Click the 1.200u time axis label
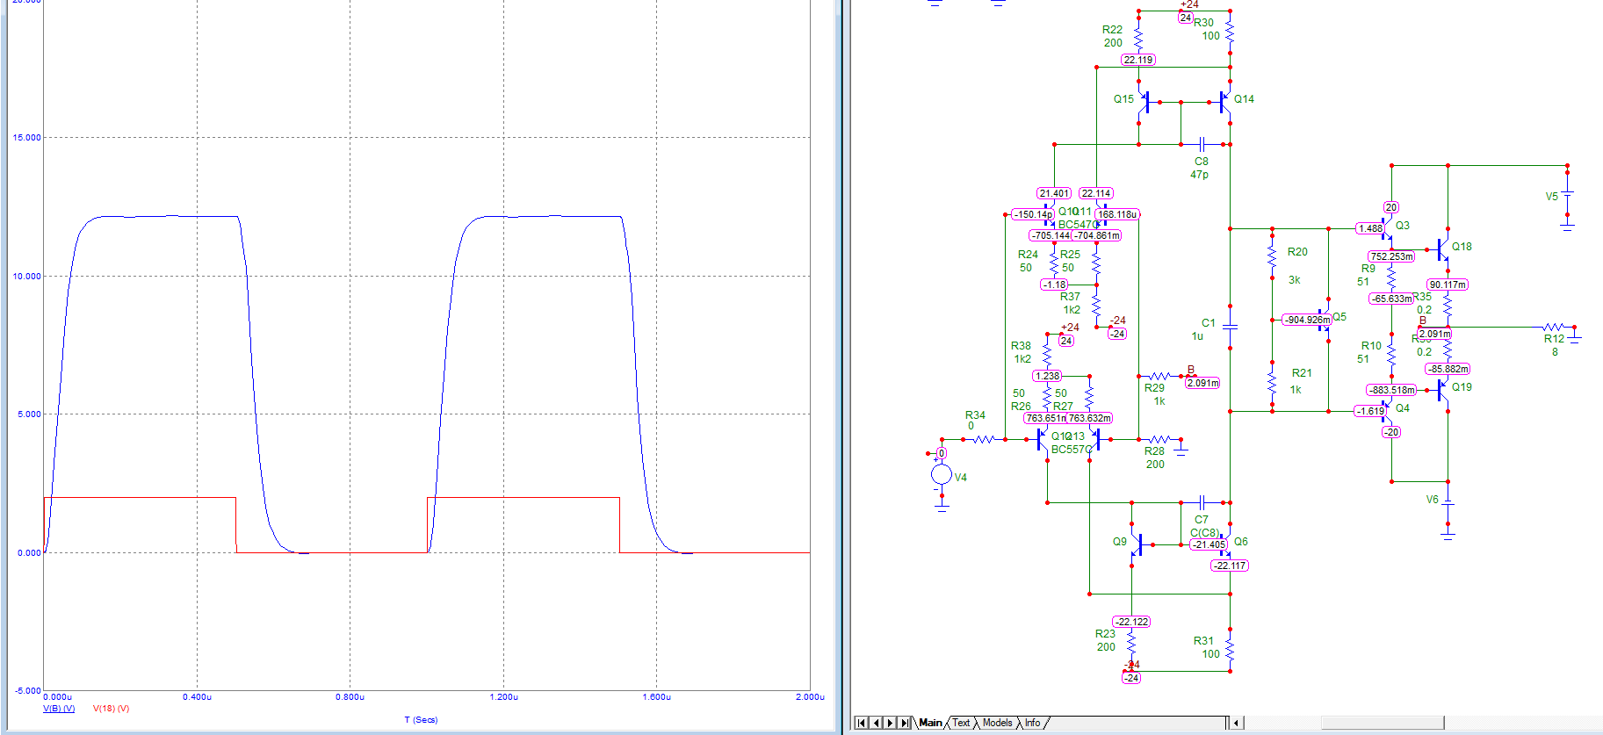This screenshot has width=1603, height=735. click(x=503, y=697)
